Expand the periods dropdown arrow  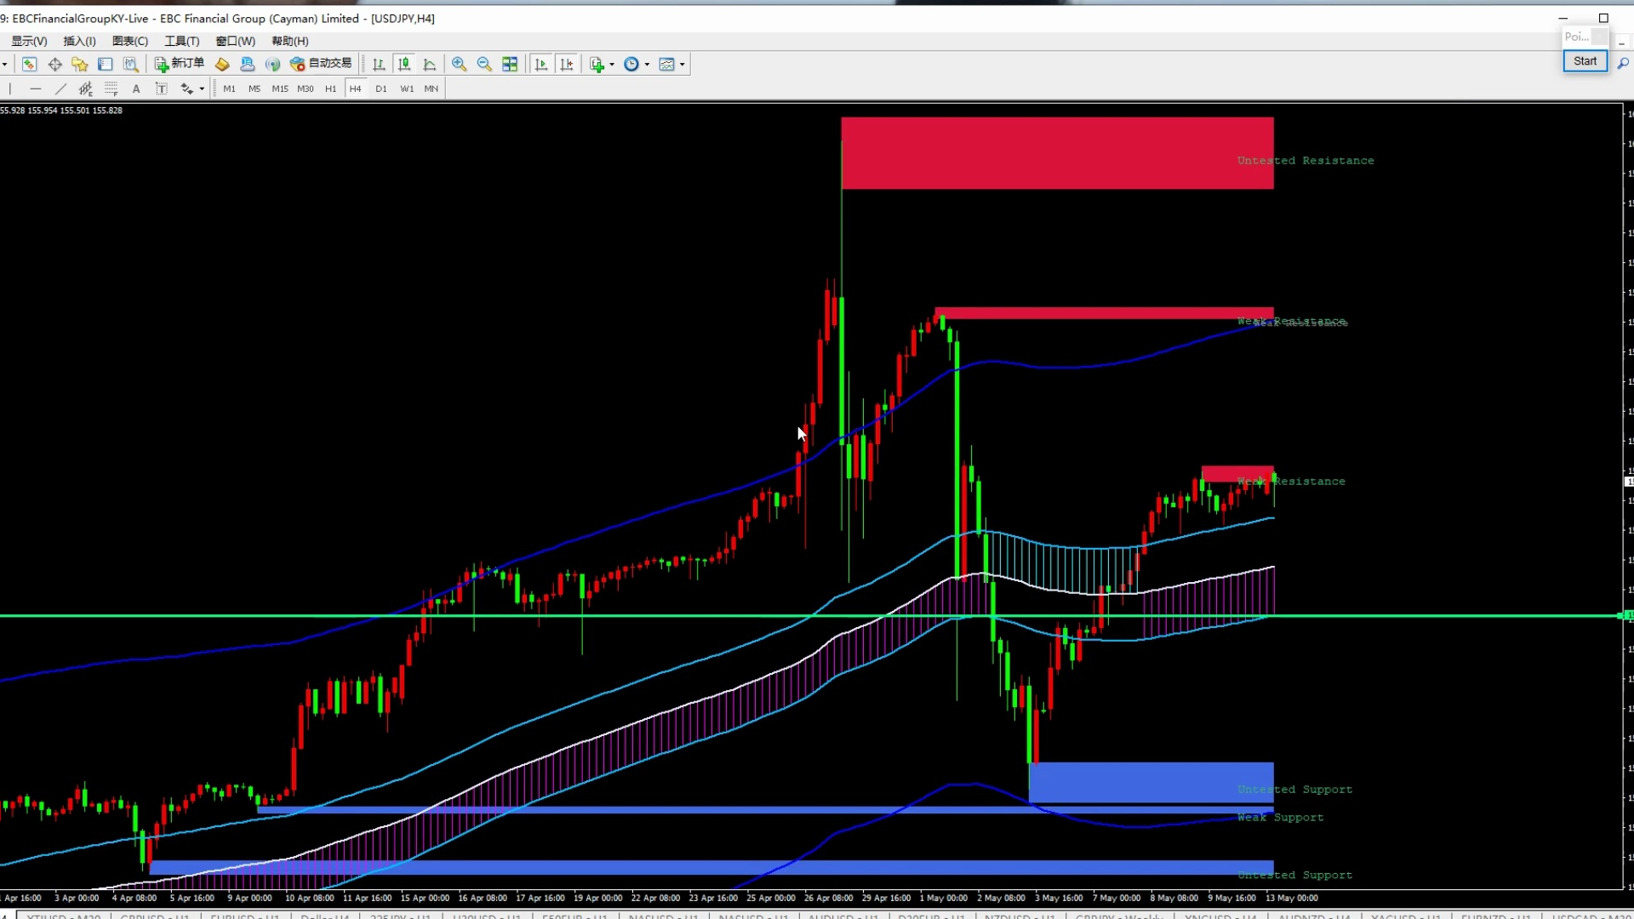pyautogui.click(x=647, y=65)
